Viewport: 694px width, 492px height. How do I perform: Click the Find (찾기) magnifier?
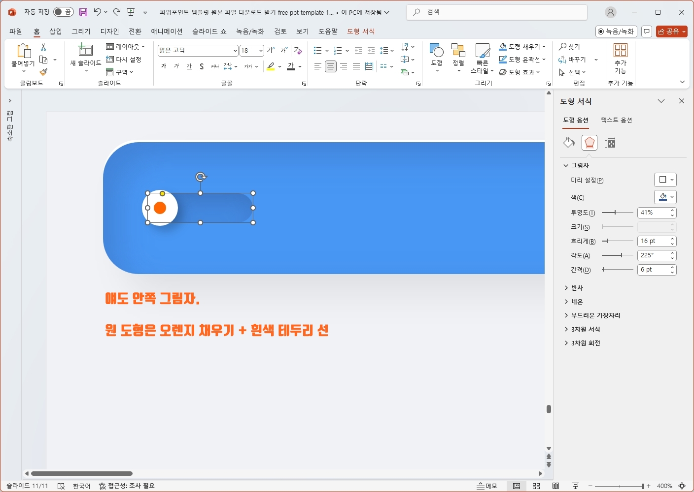(570, 47)
